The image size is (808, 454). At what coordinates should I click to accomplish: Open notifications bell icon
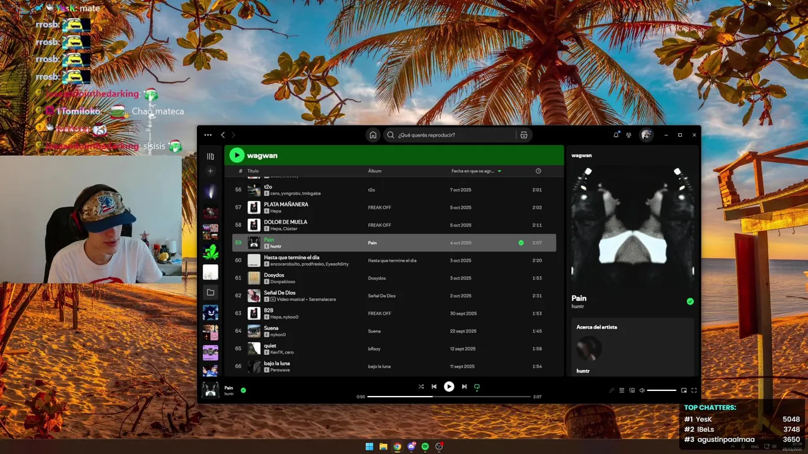point(616,135)
